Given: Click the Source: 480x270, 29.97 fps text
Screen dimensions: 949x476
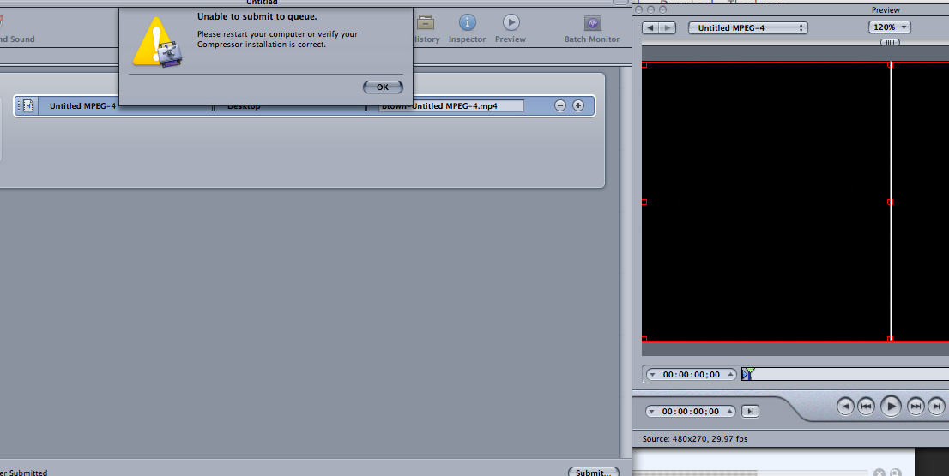Looking at the screenshot, I should tap(695, 439).
